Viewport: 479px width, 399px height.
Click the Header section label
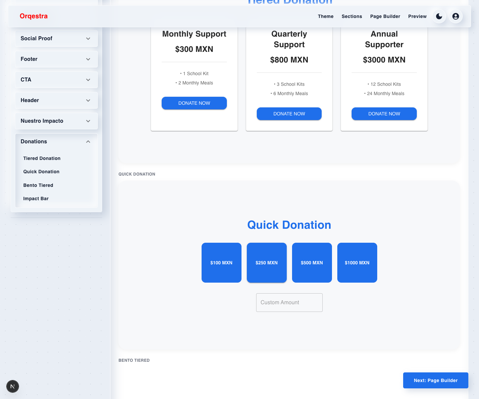coord(30,100)
